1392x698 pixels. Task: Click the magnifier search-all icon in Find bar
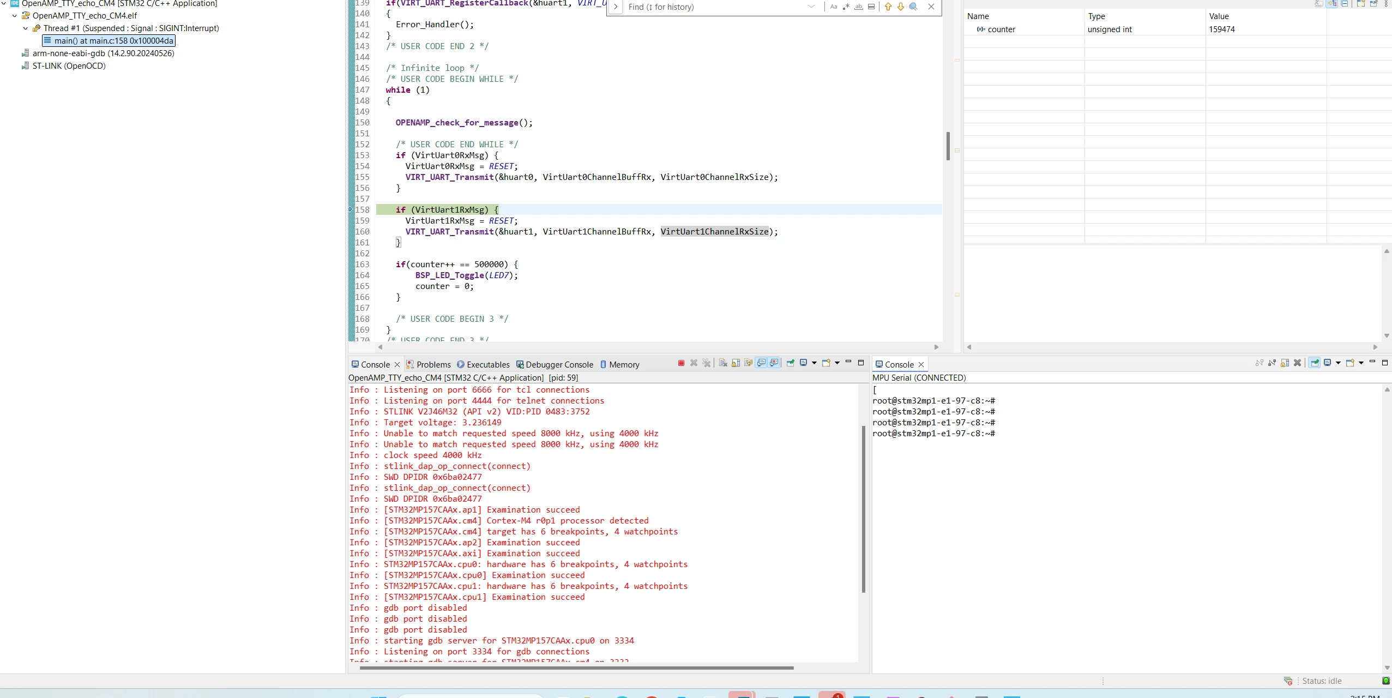point(913,7)
